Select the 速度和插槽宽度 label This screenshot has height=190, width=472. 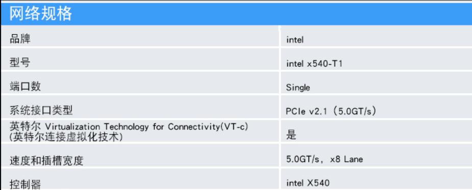coord(46,161)
